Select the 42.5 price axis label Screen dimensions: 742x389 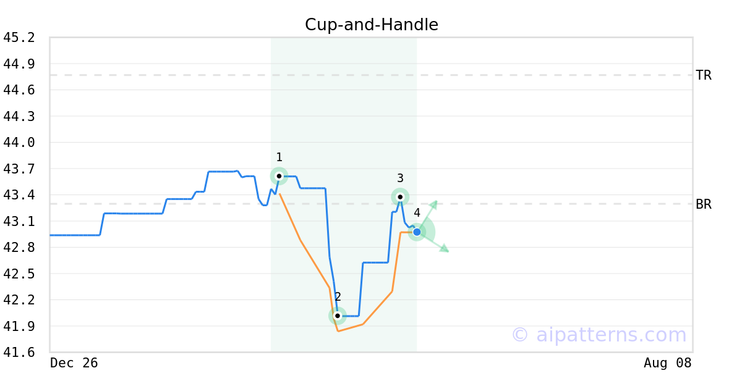[19, 274]
